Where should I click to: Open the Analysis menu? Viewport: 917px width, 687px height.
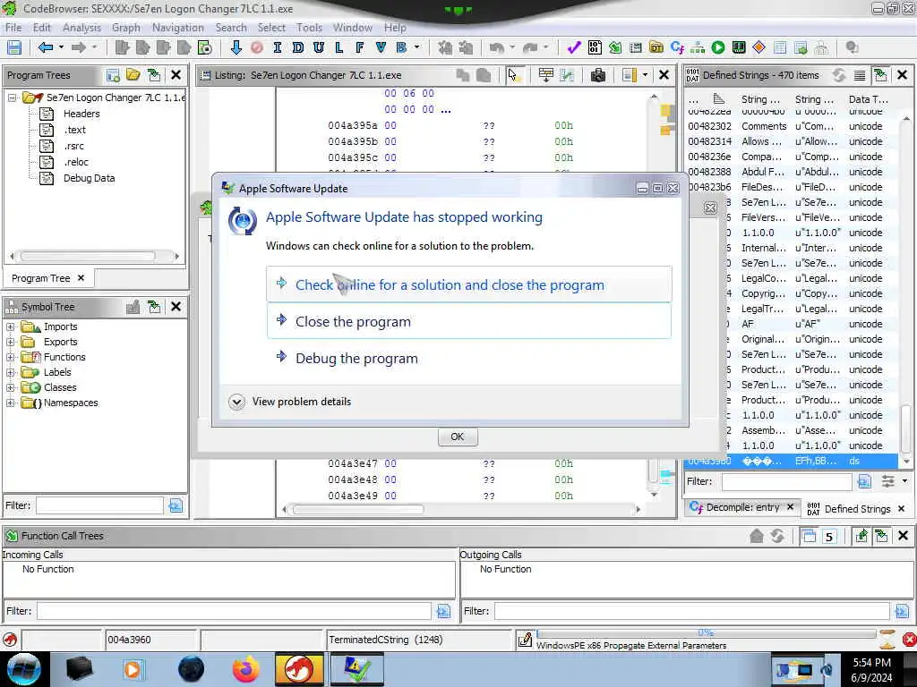(81, 28)
